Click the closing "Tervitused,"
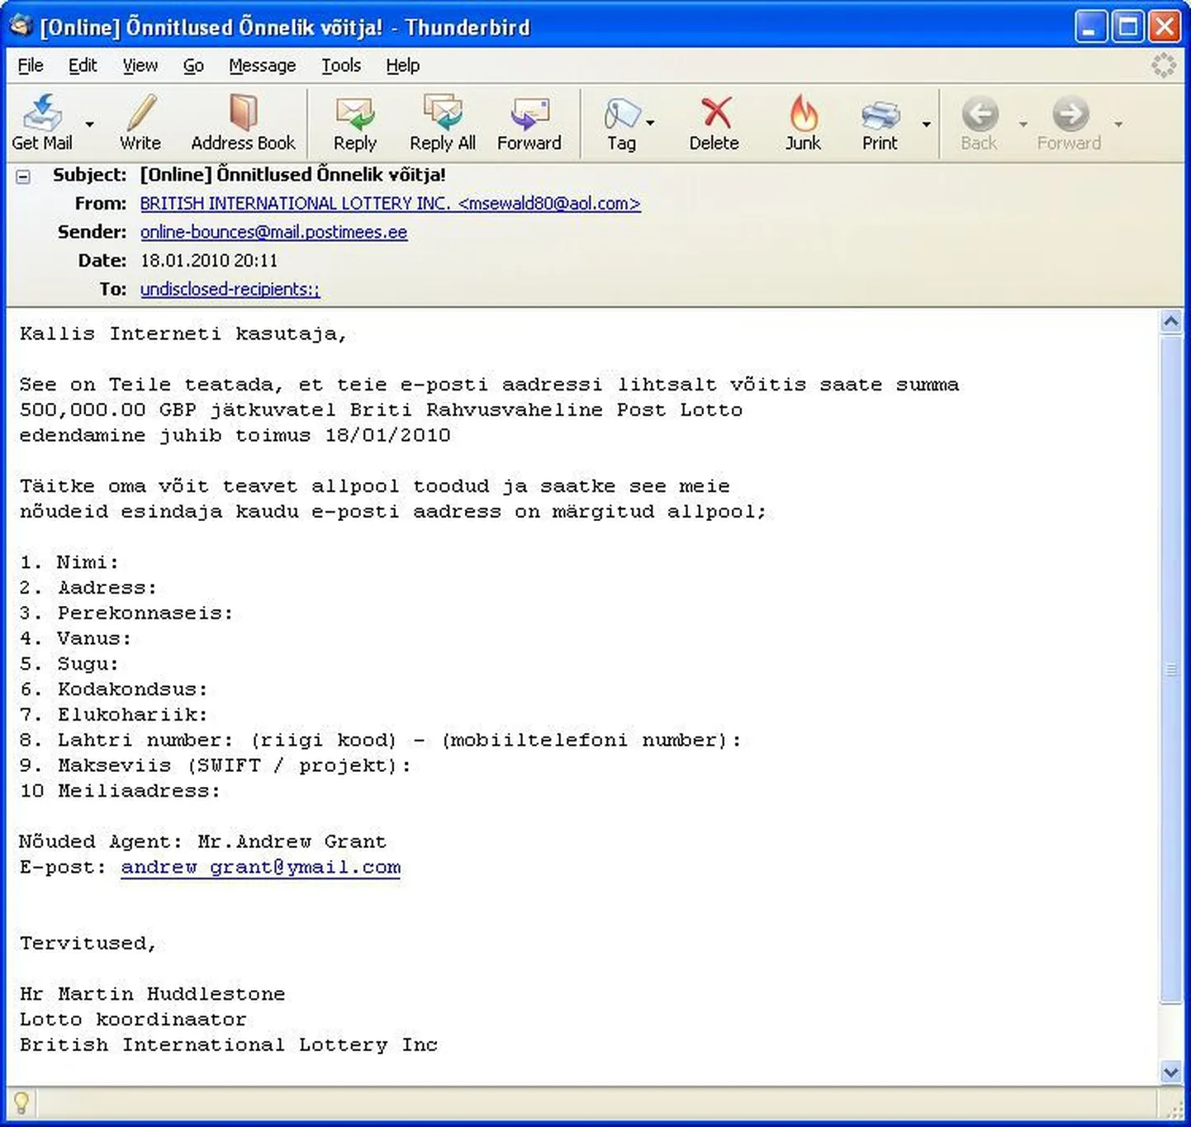Screen dimensions: 1191x1127 [x=88, y=943]
